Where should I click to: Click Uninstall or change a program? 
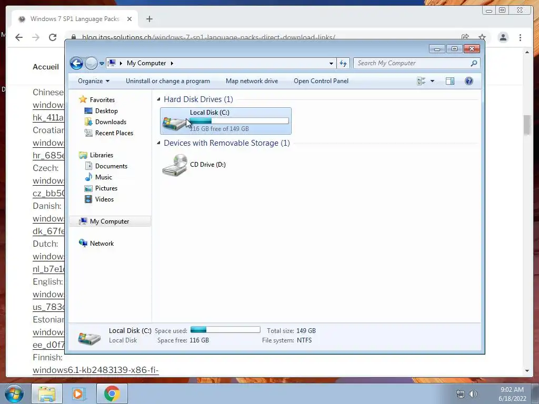click(x=168, y=81)
